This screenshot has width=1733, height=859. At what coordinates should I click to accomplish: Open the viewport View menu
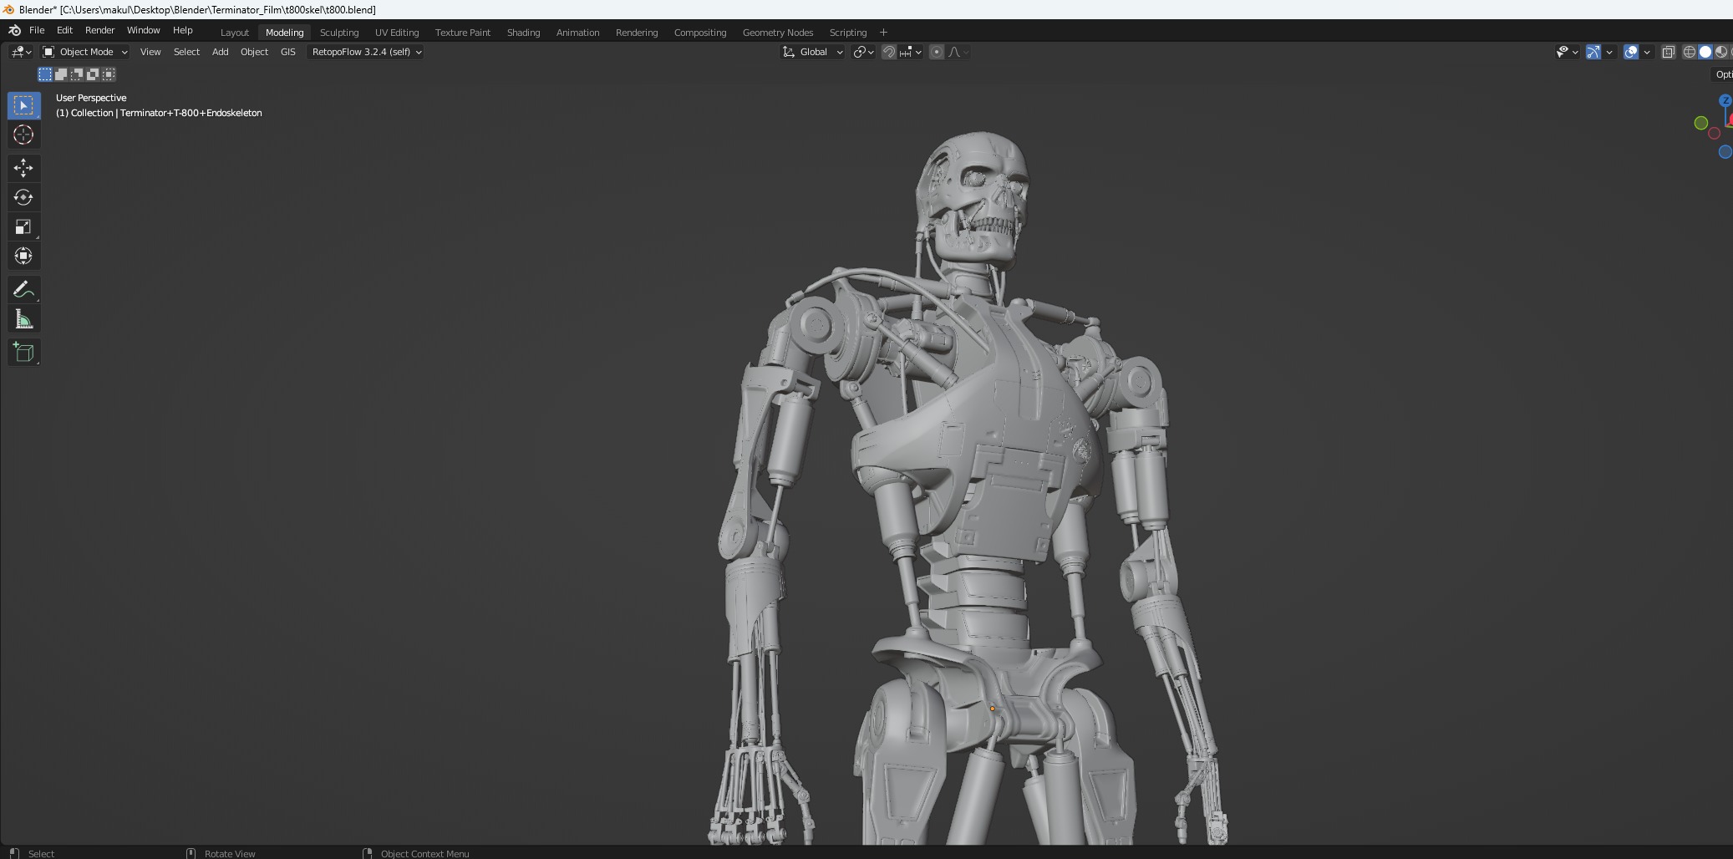coord(150,52)
